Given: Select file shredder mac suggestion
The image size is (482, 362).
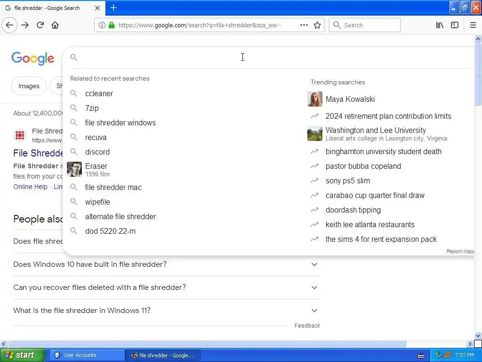Looking at the screenshot, I should point(113,188).
